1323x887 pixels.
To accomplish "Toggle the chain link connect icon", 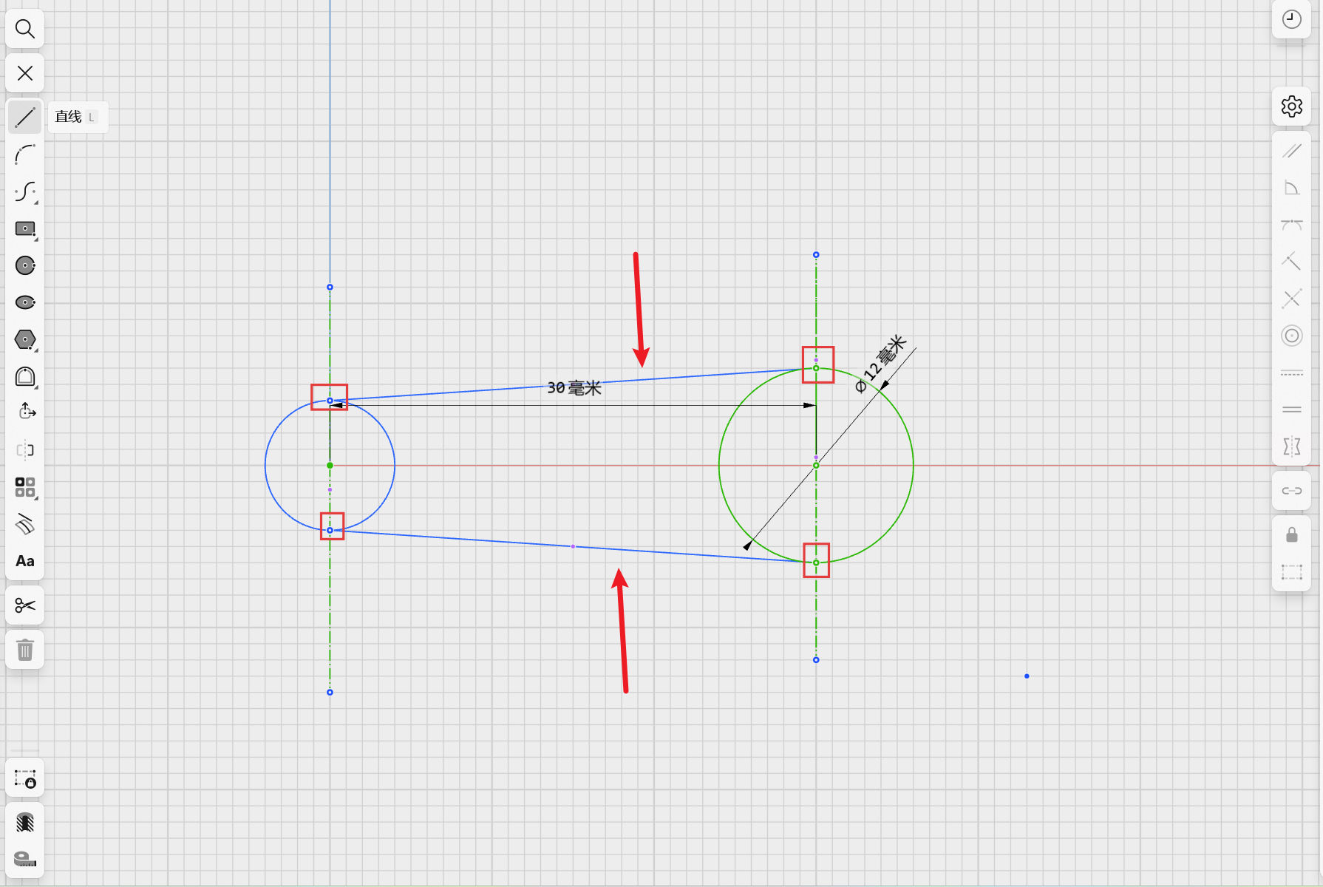I will coord(1291,491).
